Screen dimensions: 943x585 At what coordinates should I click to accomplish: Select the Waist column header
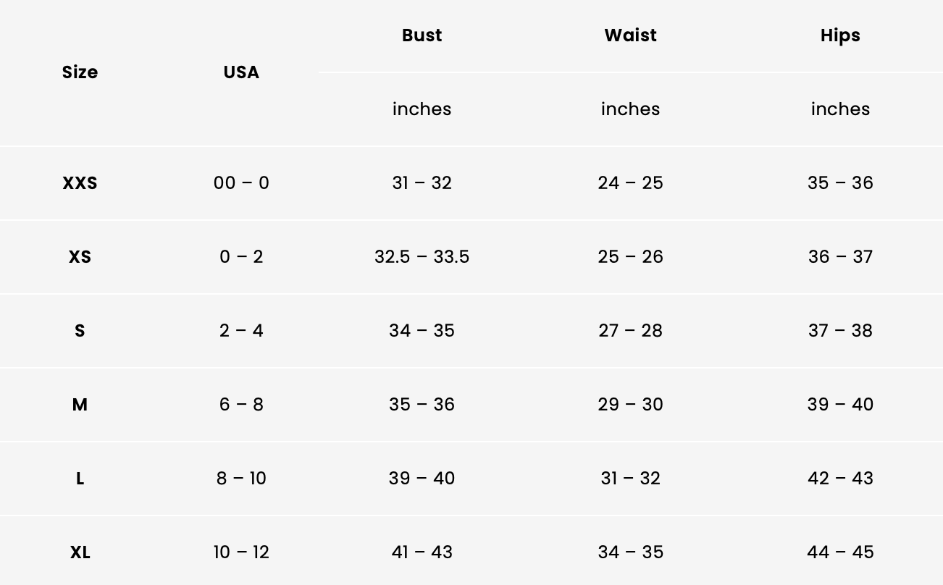630,35
